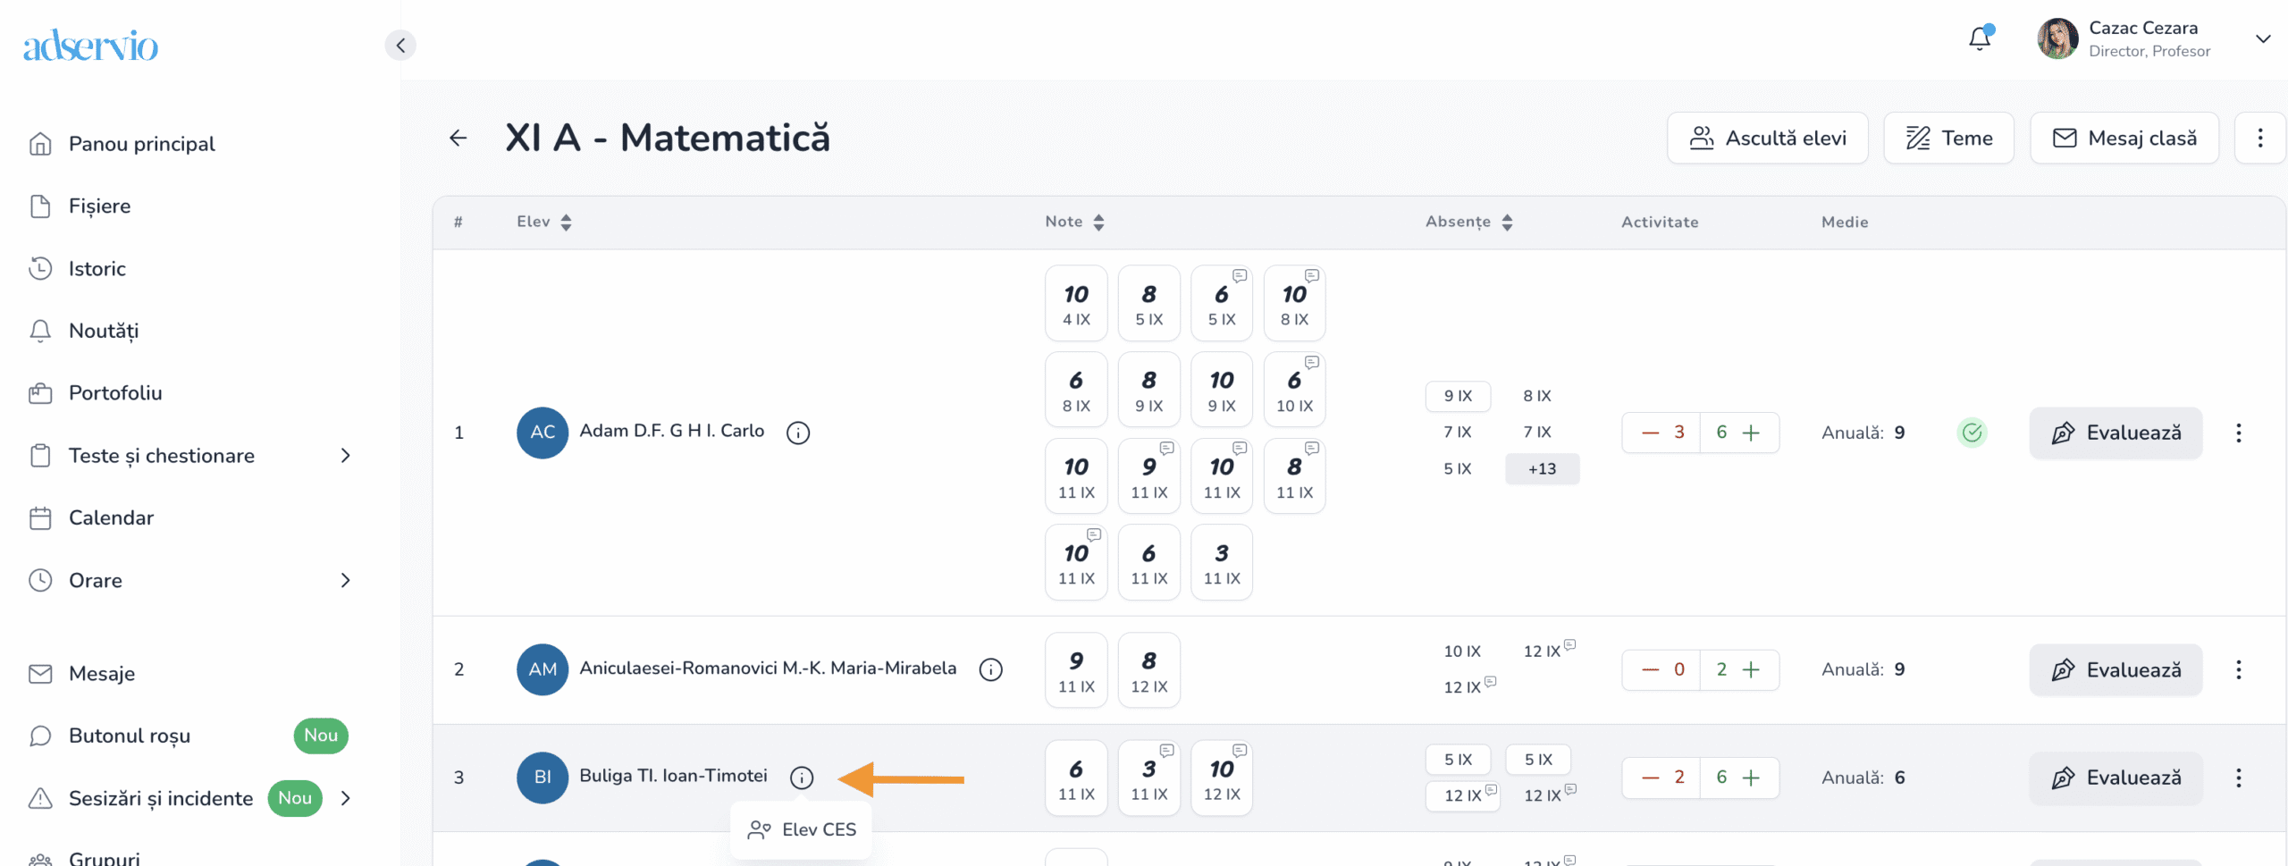
Task: Open the three-dot menu for Adam Carlo's row
Action: (x=2238, y=433)
